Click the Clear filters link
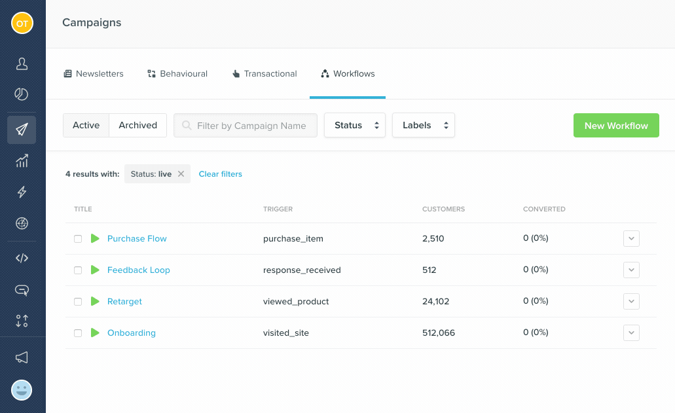Viewport: 675px width, 413px height. pyautogui.click(x=221, y=174)
